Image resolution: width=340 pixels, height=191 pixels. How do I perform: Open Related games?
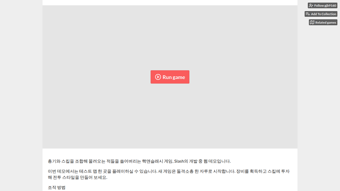coord(323,22)
